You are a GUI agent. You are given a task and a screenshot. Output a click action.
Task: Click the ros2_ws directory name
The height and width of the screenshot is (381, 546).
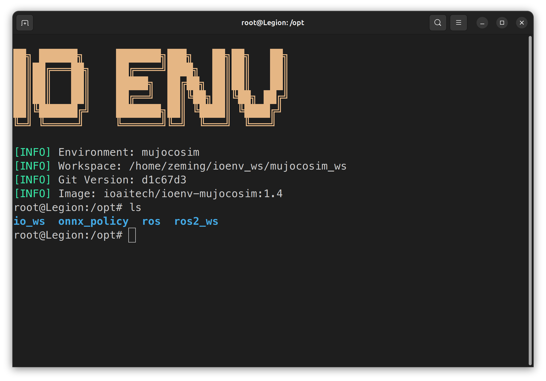click(196, 222)
